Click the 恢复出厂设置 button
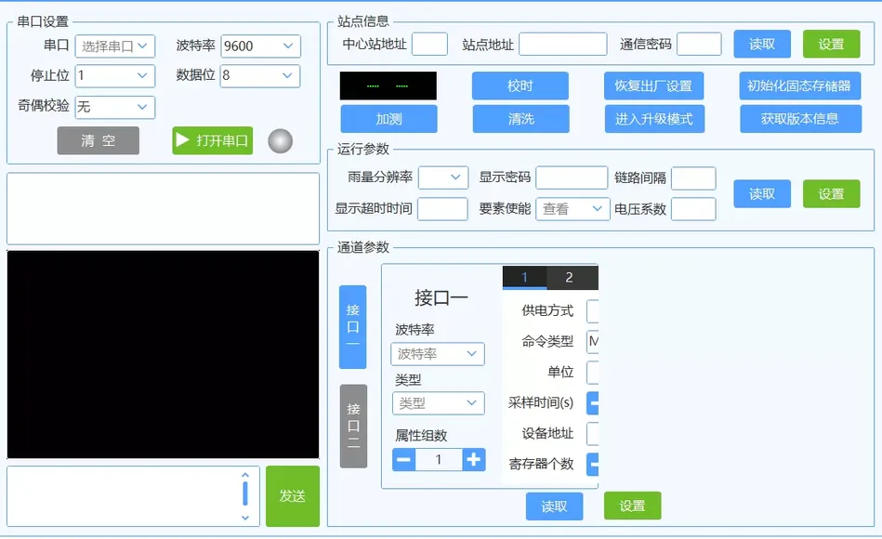 pos(653,86)
